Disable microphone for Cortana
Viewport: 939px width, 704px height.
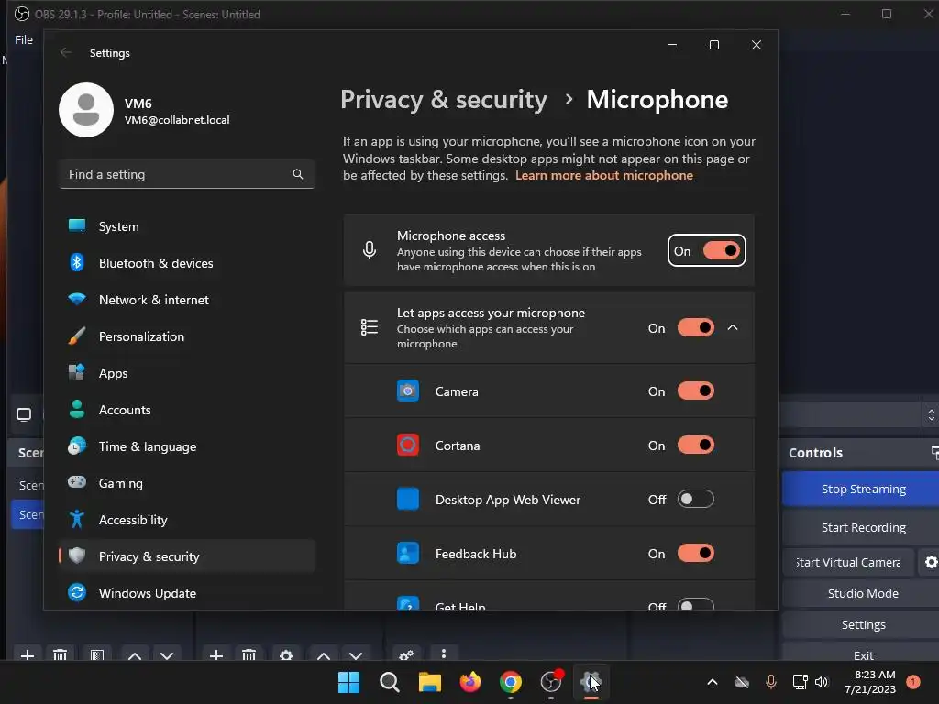[695, 445]
